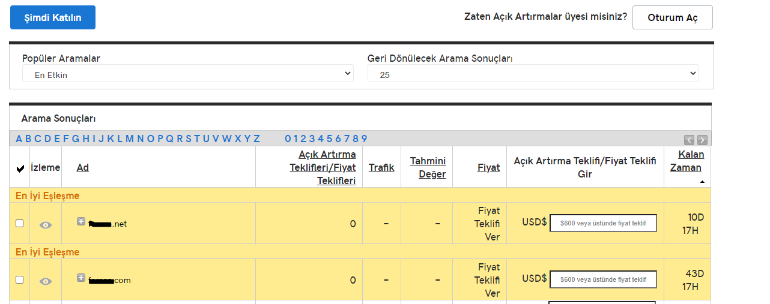Go to next results with right arrow icon

coord(702,140)
